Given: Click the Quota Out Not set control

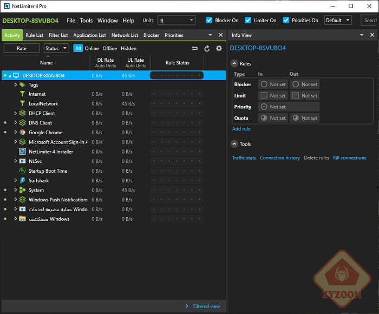Looking at the screenshot, I should (x=305, y=118).
